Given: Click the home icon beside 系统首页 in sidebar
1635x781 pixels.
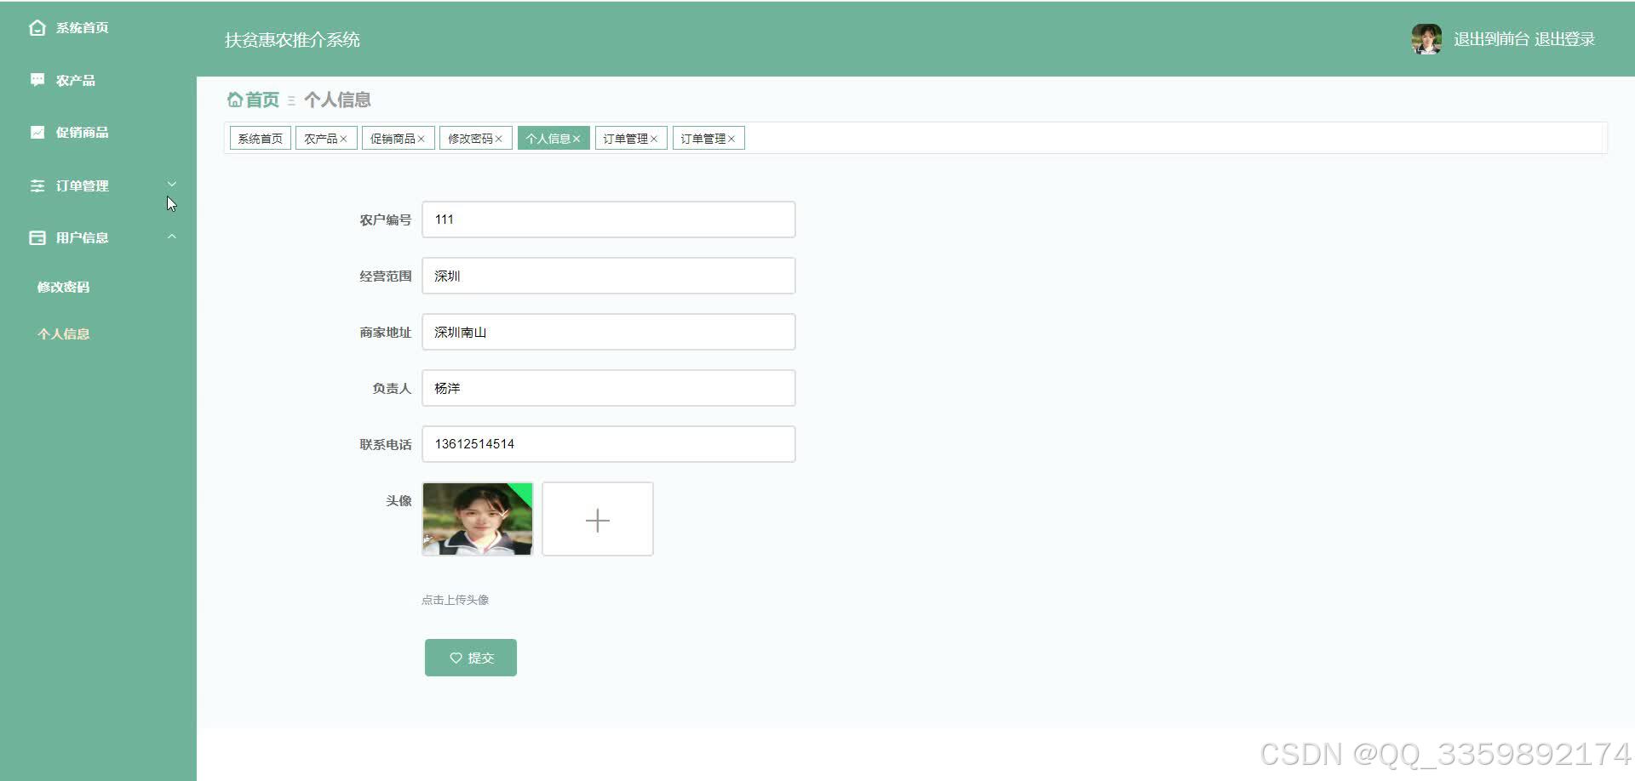Looking at the screenshot, I should coord(37,28).
